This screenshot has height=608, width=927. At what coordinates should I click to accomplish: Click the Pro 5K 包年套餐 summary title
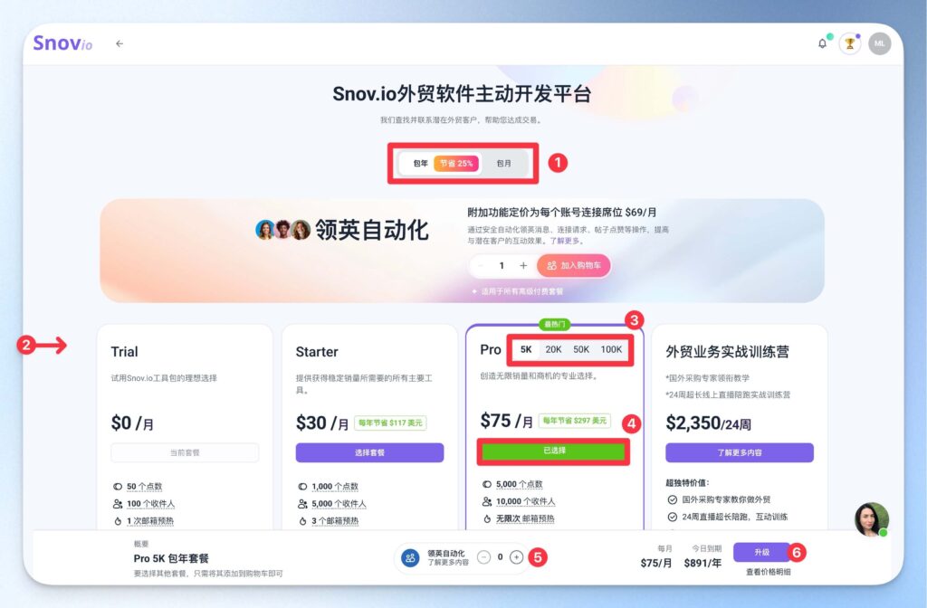click(171, 558)
